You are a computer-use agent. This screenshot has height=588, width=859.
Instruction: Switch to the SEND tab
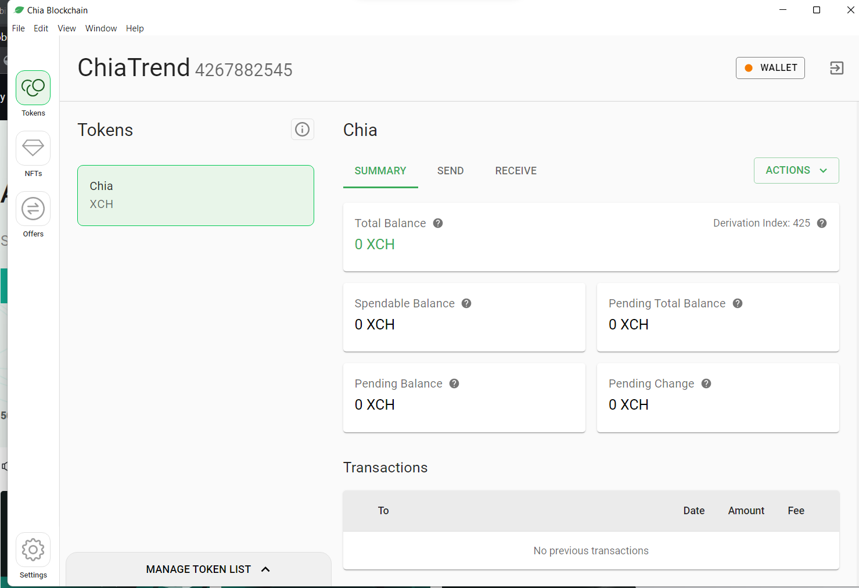pyautogui.click(x=451, y=171)
